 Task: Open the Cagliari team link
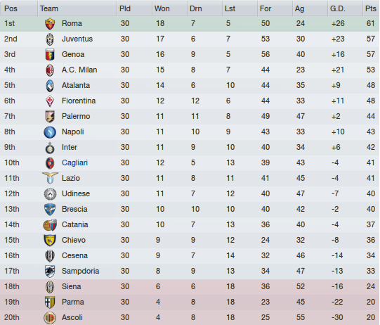(74, 162)
